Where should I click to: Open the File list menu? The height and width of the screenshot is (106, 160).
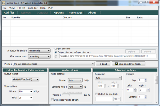21,8
